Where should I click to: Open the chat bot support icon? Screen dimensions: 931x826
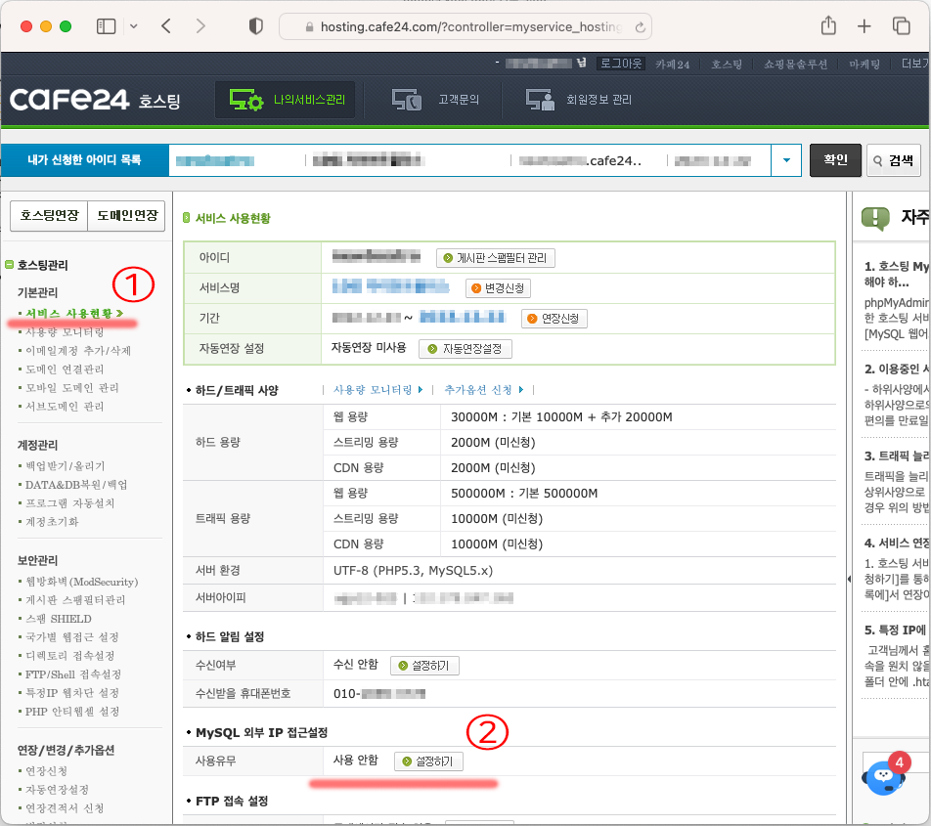point(883,776)
